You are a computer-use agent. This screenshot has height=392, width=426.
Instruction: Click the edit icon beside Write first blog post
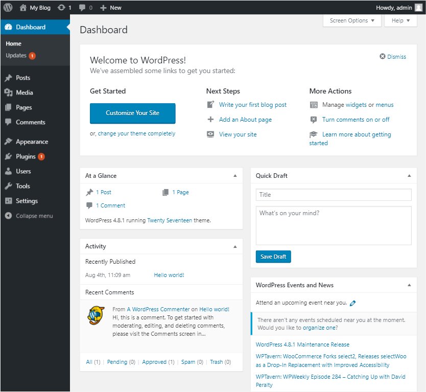pos(210,105)
